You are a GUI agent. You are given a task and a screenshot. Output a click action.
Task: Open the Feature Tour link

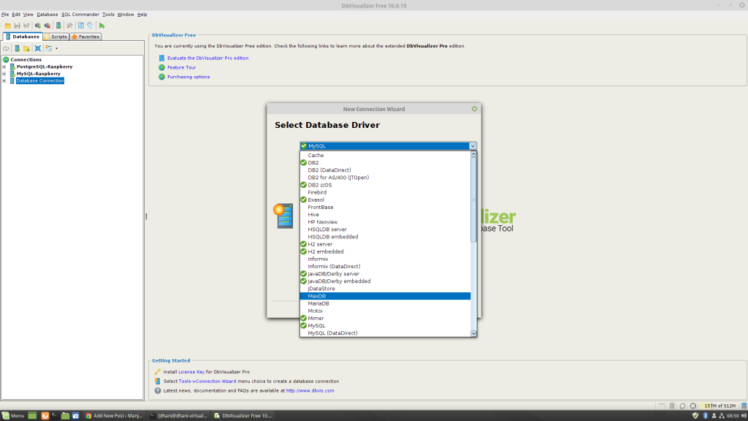tap(181, 68)
